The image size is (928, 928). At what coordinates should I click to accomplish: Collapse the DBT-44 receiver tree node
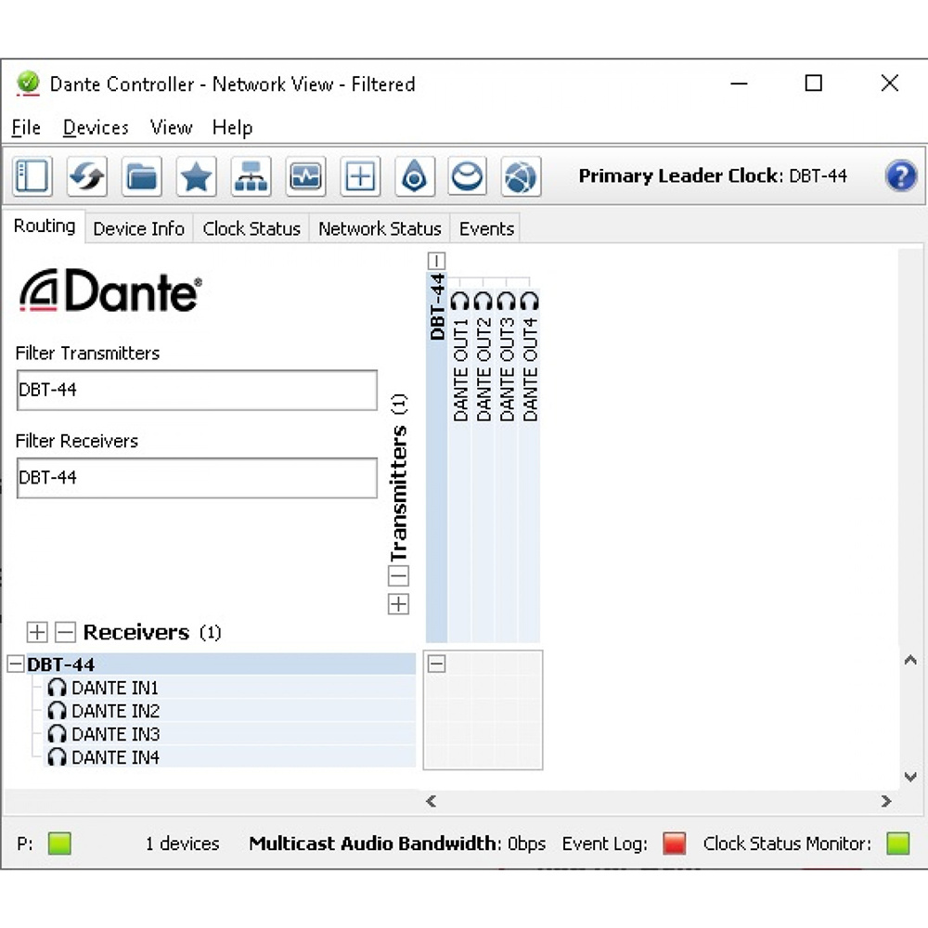tap(15, 664)
